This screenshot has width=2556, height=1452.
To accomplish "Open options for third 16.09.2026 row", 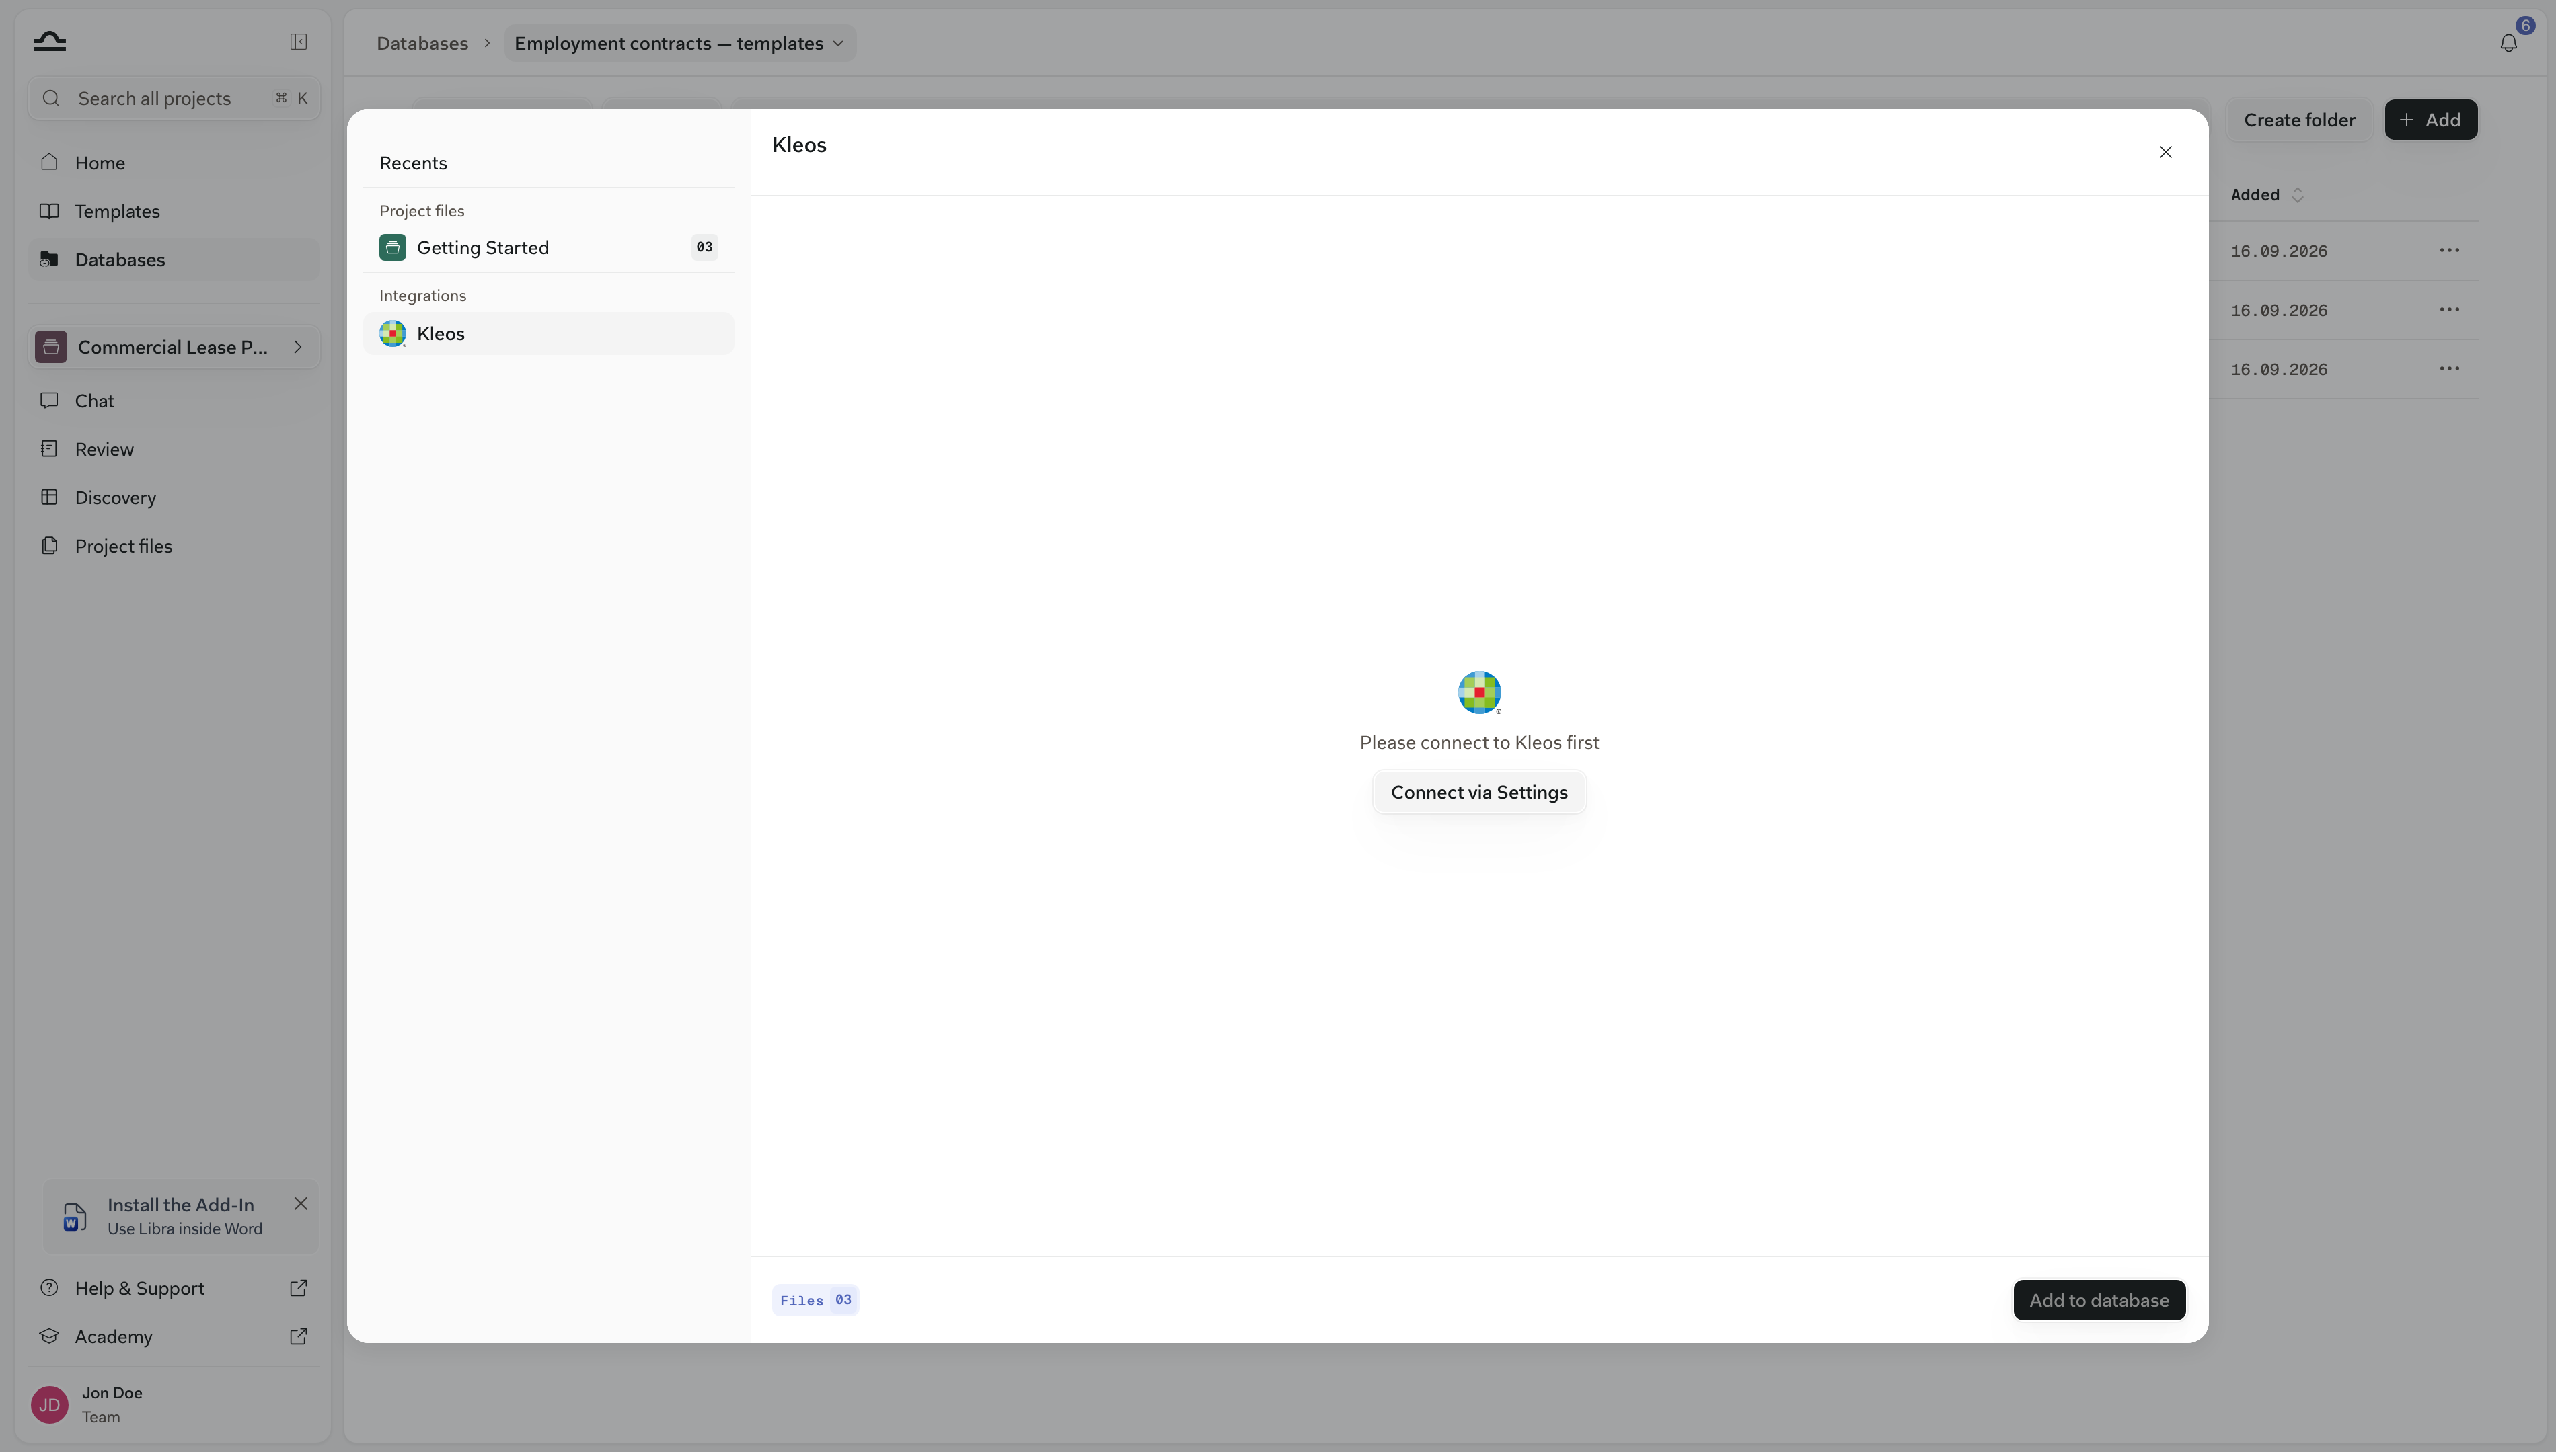I will pyautogui.click(x=2449, y=369).
